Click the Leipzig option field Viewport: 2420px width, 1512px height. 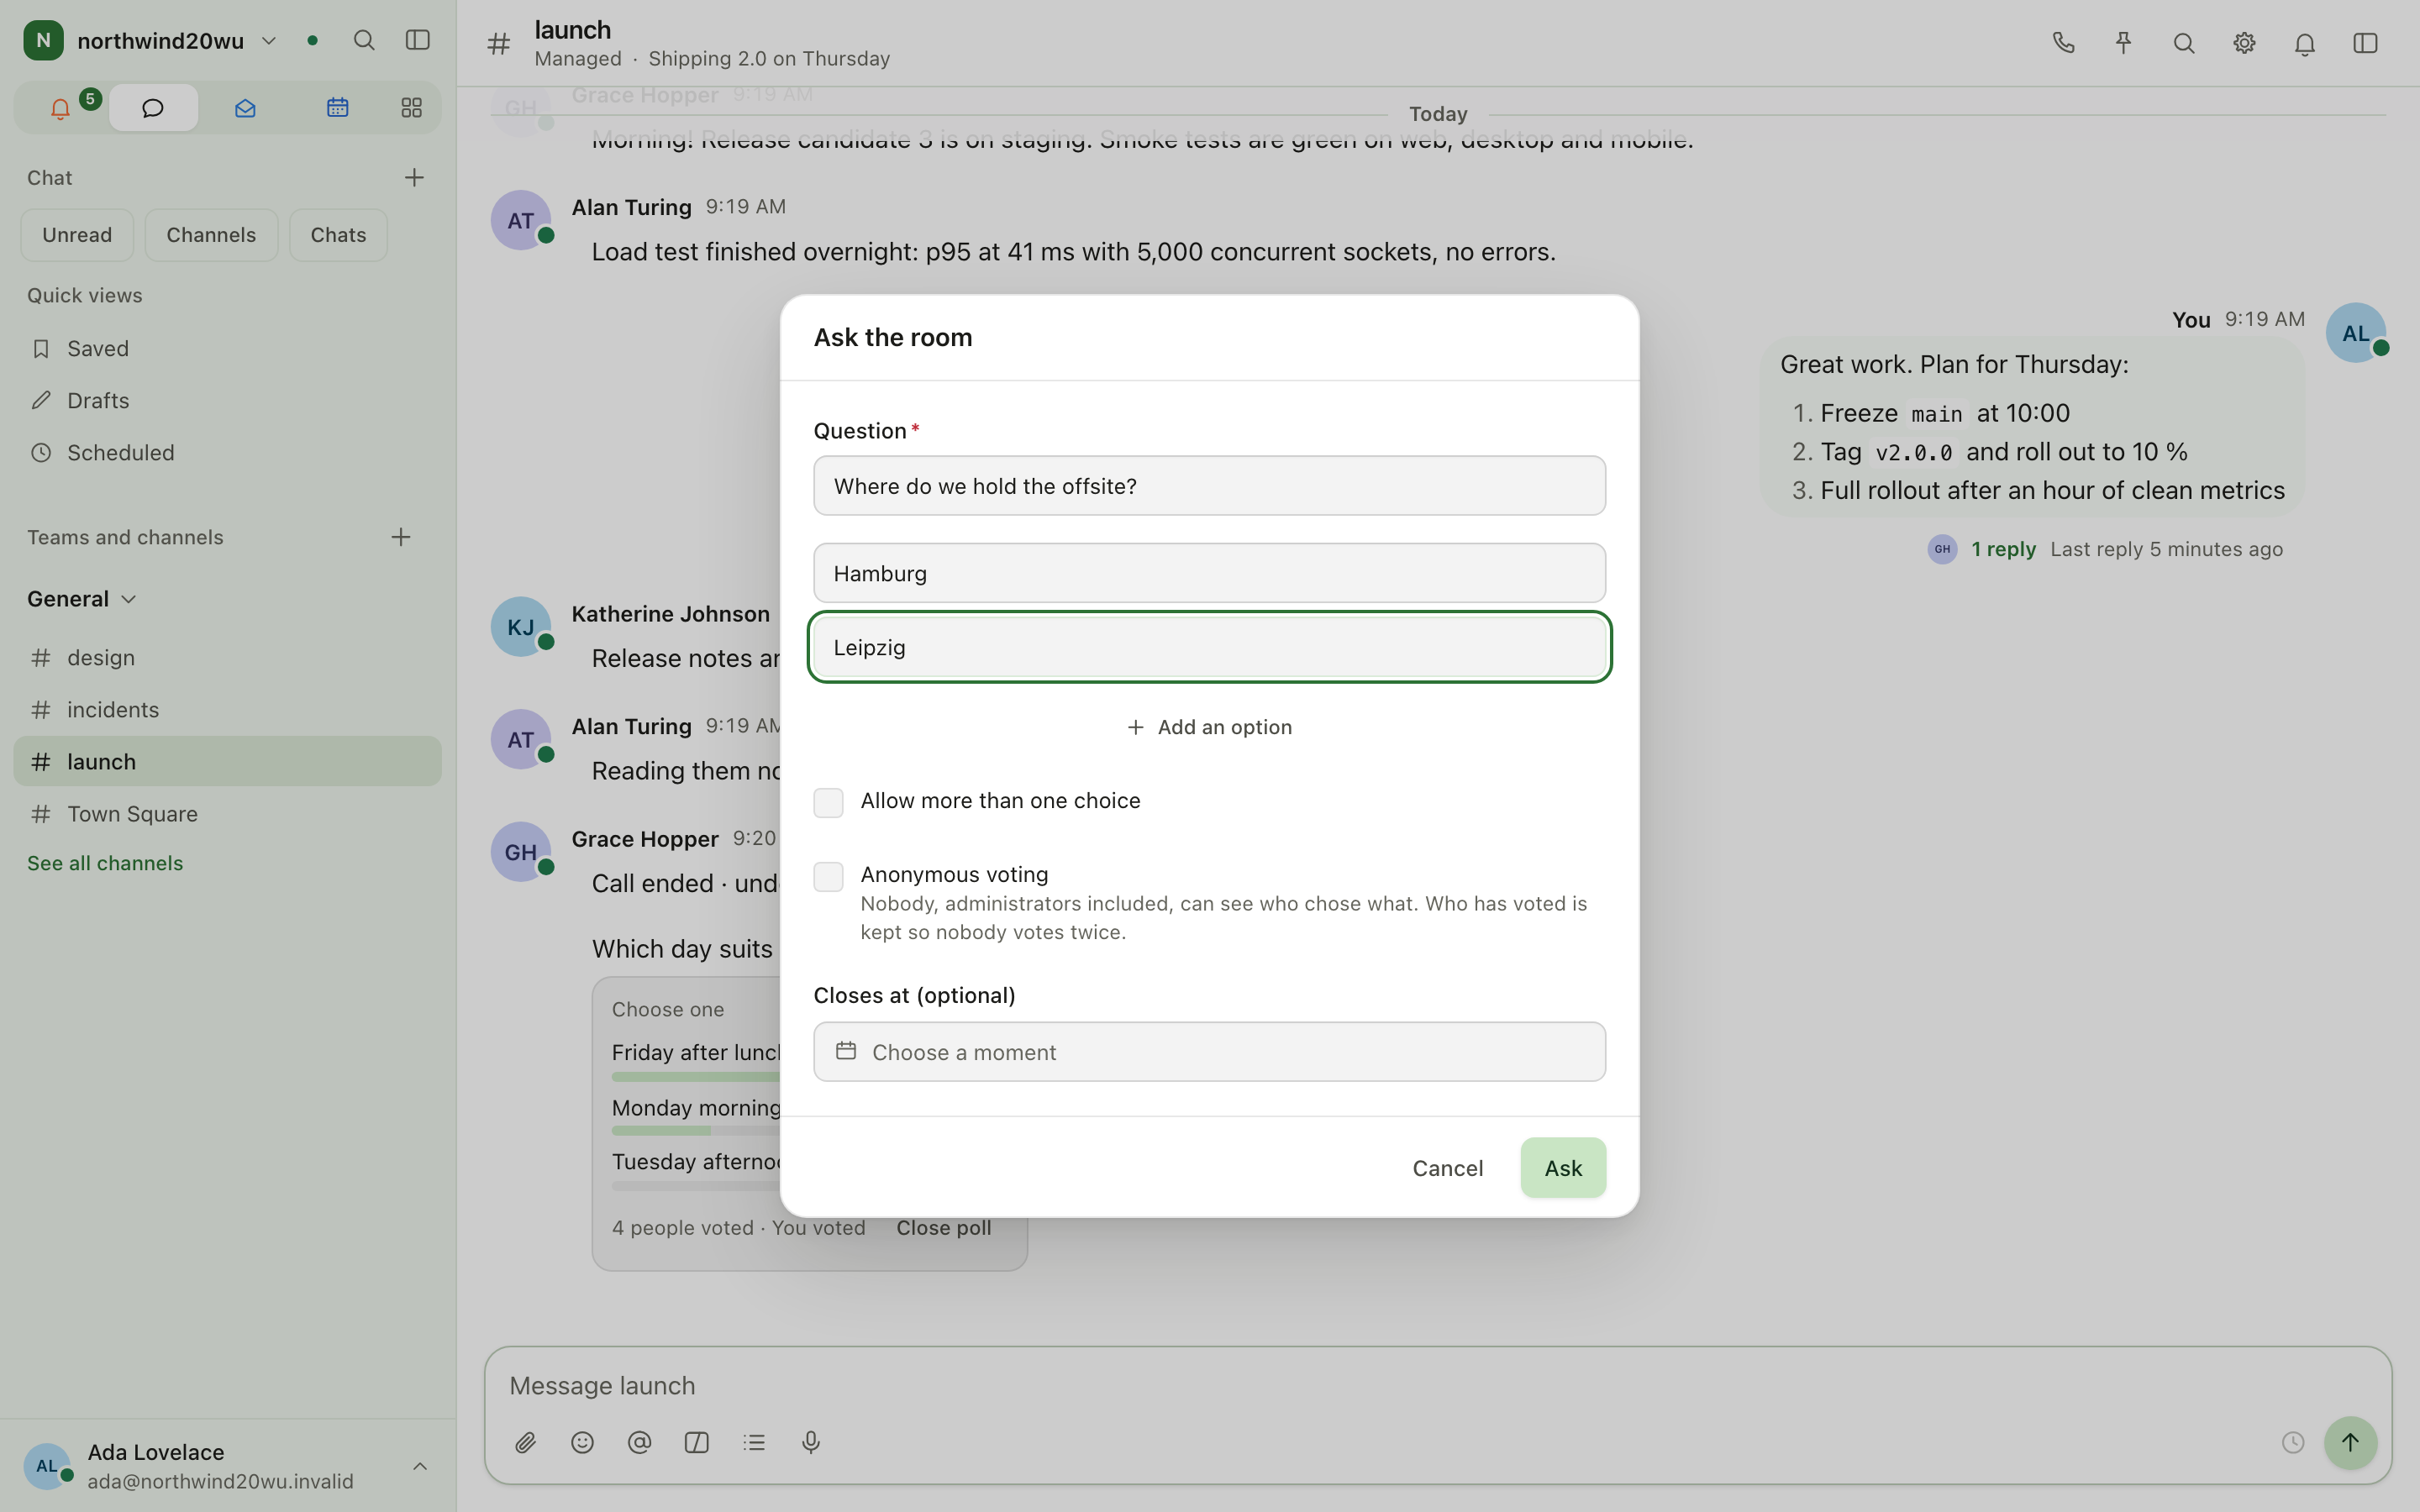pos(1209,647)
